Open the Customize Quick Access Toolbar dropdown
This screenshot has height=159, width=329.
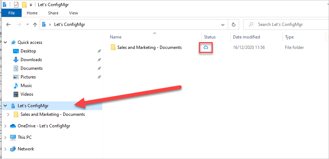pyautogui.click(x=31, y=5)
